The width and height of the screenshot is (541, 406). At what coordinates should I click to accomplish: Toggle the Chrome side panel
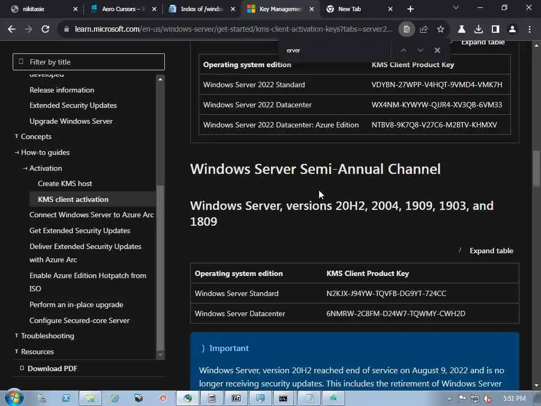(x=496, y=30)
